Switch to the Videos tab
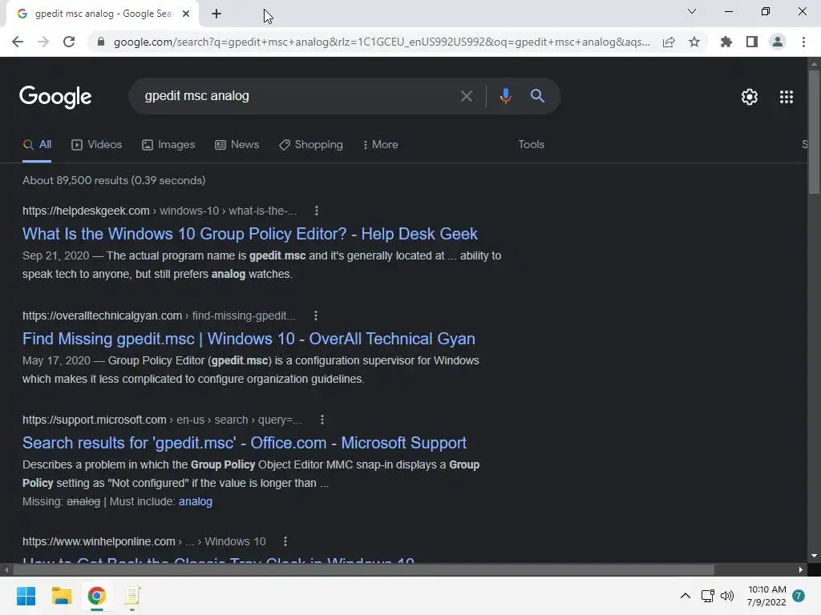 tap(96, 145)
